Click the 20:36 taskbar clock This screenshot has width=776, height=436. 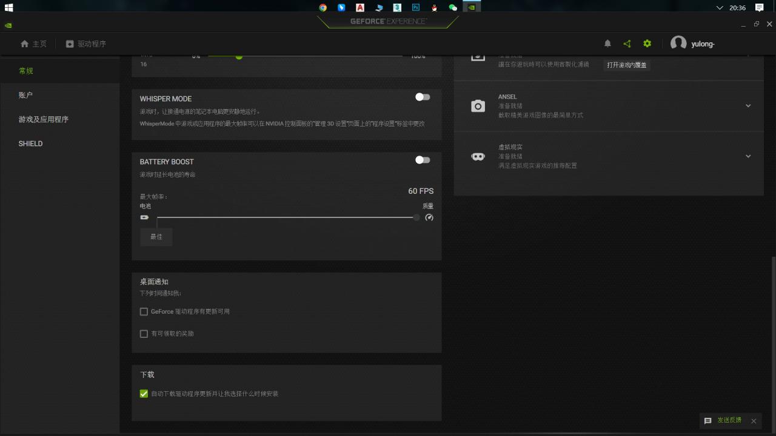[x=737, y=8]
